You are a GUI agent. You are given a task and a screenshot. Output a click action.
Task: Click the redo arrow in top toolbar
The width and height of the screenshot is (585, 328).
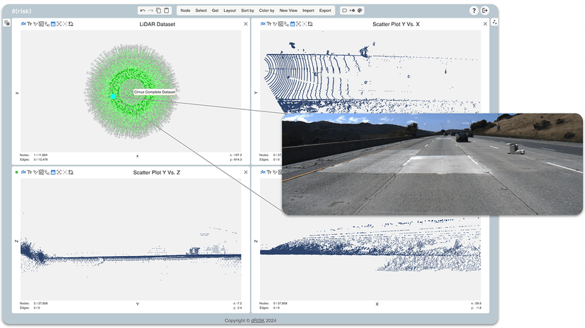coord(150,11)
